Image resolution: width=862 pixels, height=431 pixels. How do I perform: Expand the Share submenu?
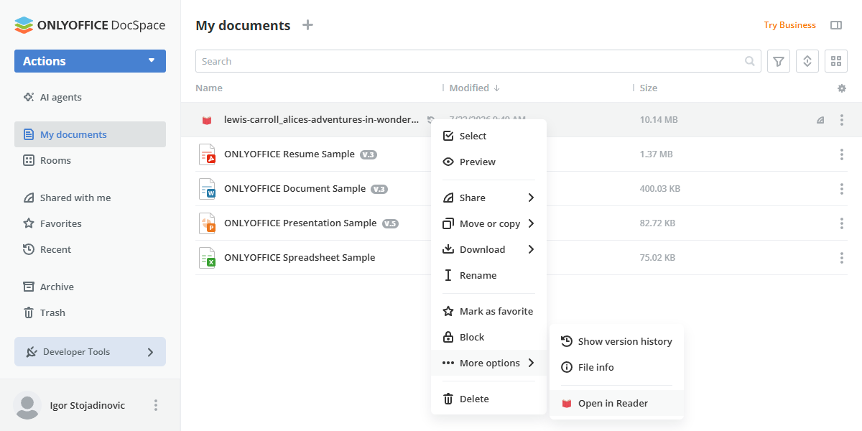[x=488, y=198]
